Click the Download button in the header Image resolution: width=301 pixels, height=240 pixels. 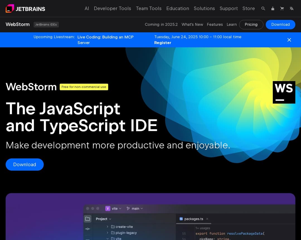(x=280, y=24)
